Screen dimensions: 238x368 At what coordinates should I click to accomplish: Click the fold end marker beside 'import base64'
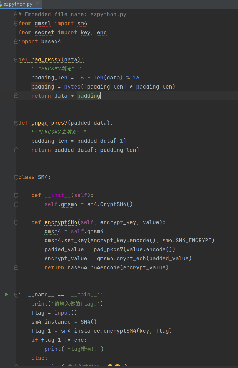click(16, 41)
